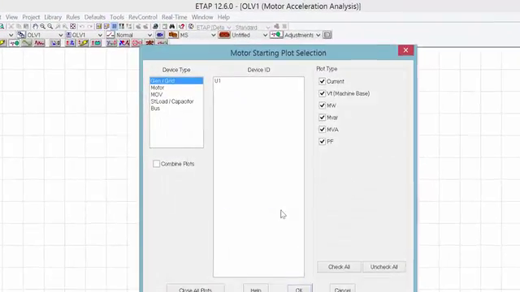Open the Window menu

coord(202,17)
